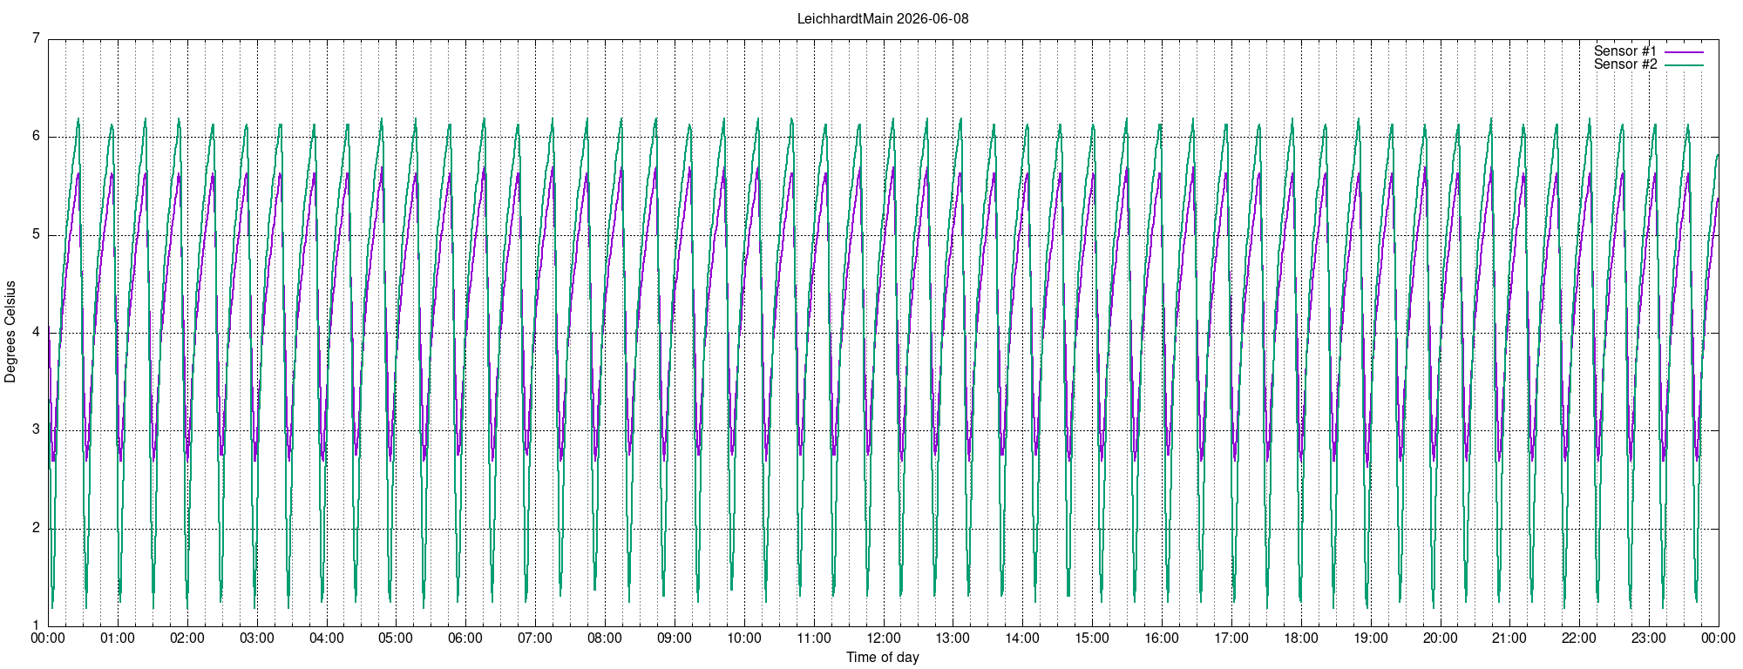Click the 09:00 time axis tick label

675,638
